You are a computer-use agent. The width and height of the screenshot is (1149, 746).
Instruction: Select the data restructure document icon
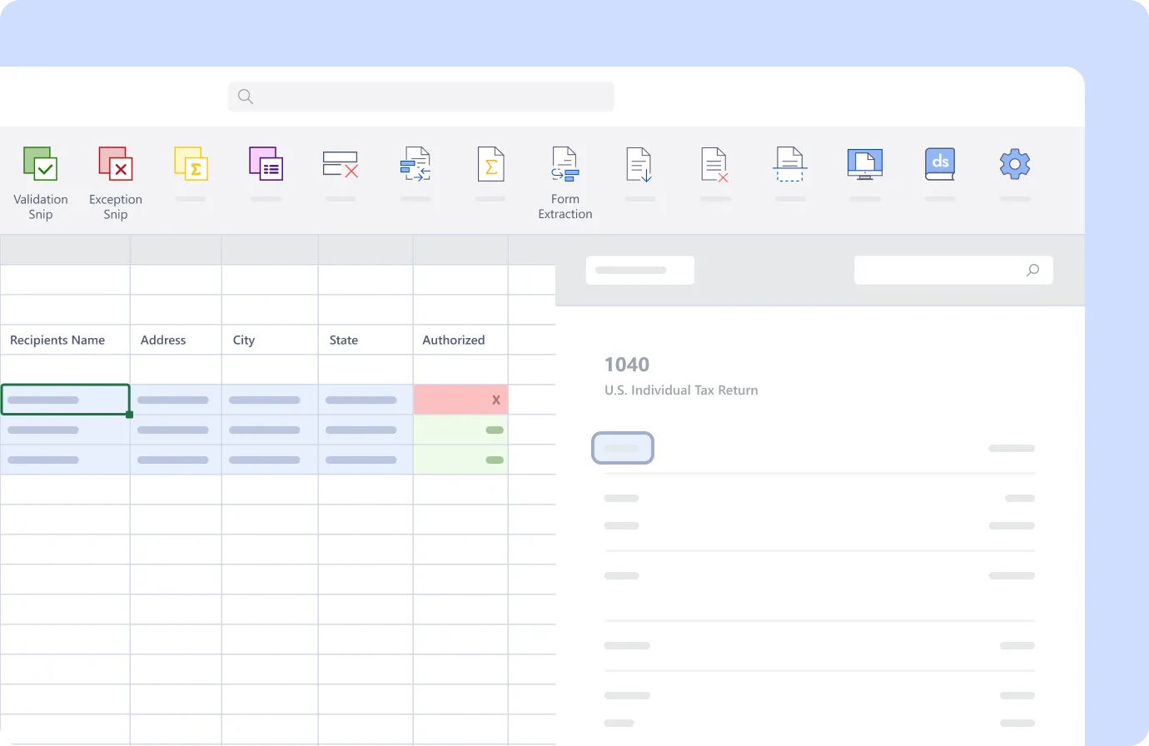pyautogui.click(x=415, y=163)
